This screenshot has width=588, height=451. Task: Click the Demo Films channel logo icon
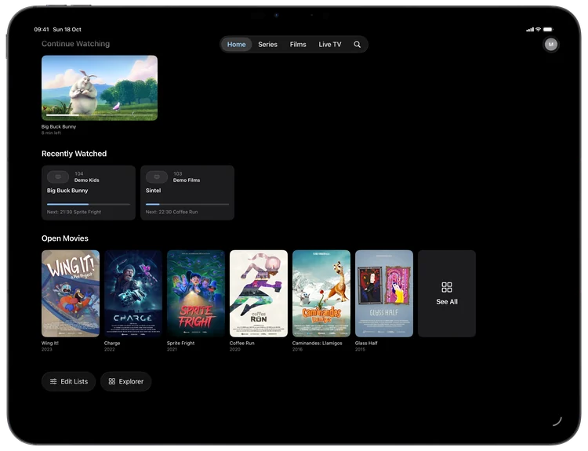coord(157,176)
